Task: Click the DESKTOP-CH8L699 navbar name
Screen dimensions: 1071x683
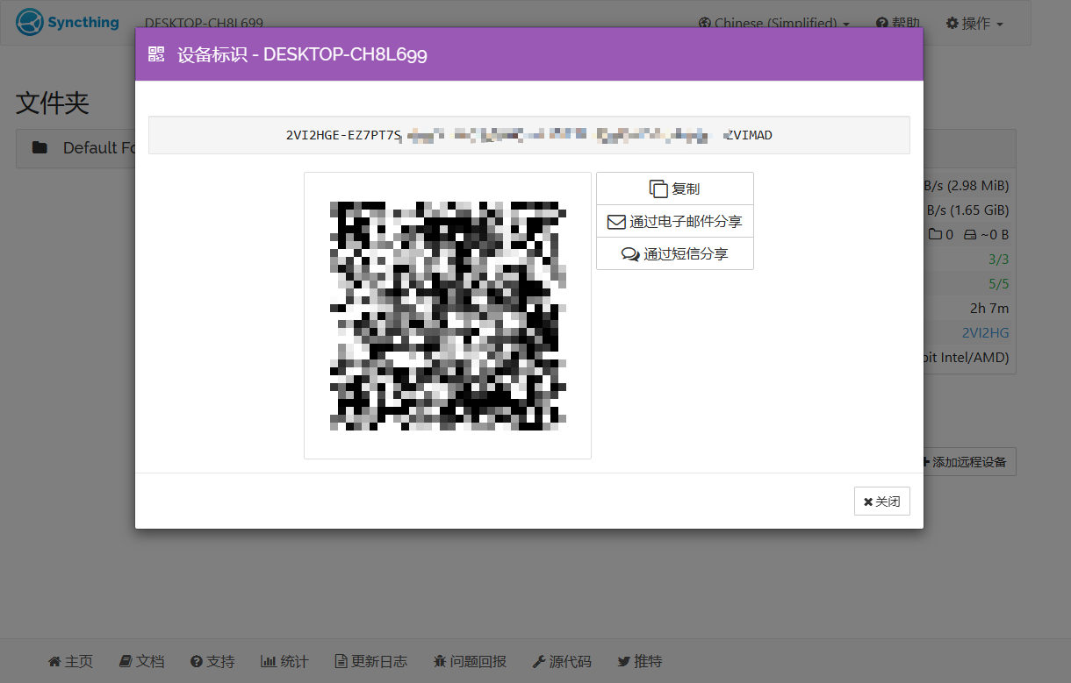Action: tap(204, 23)
